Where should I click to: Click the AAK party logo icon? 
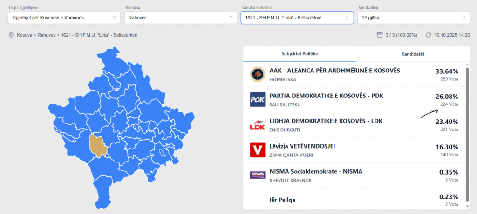[x=257, y=74]
